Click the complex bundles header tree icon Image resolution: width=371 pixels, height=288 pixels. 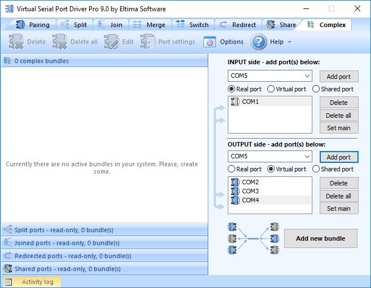[7, 61]
